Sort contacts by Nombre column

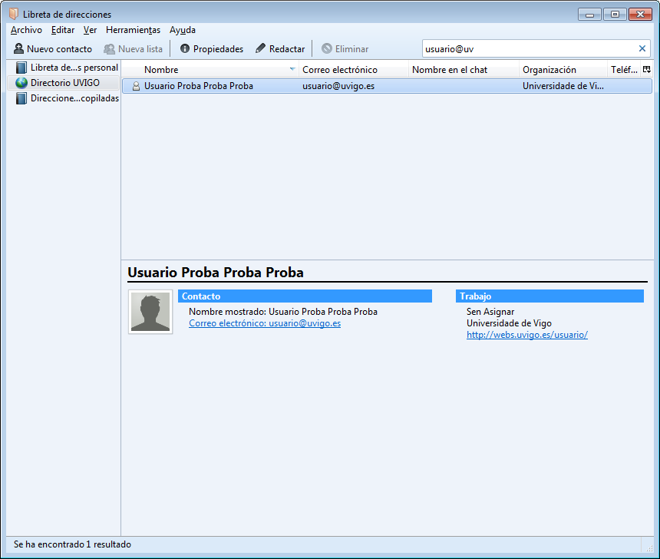point(207,70)
